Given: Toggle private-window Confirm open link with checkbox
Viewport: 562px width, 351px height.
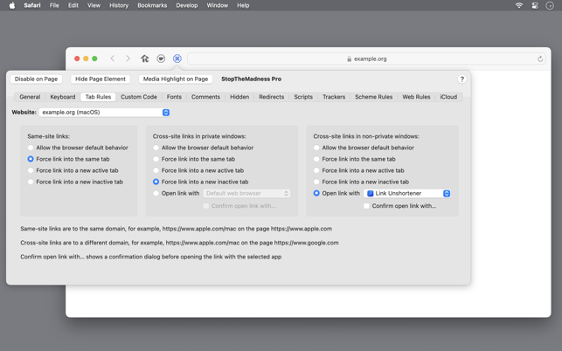Looking at the screenshot, I should coord(206,206).
